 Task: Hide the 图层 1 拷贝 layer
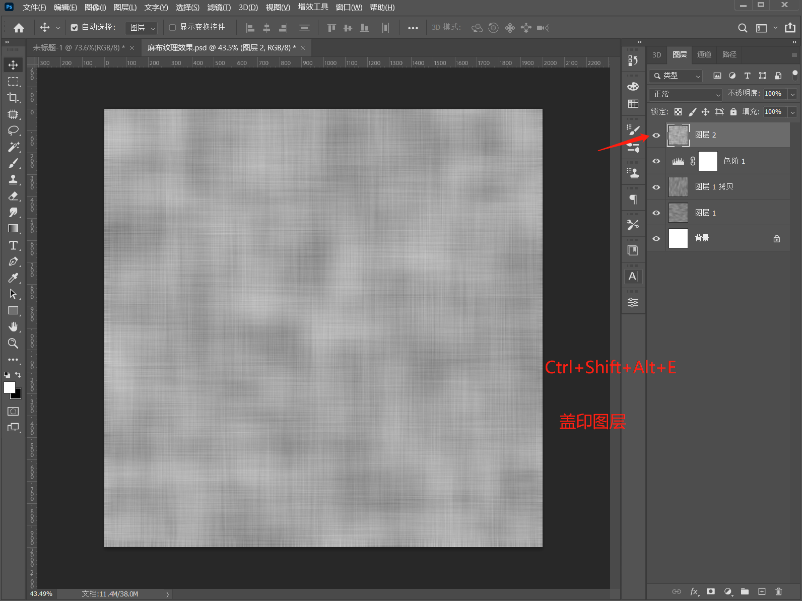pos(656,187)
